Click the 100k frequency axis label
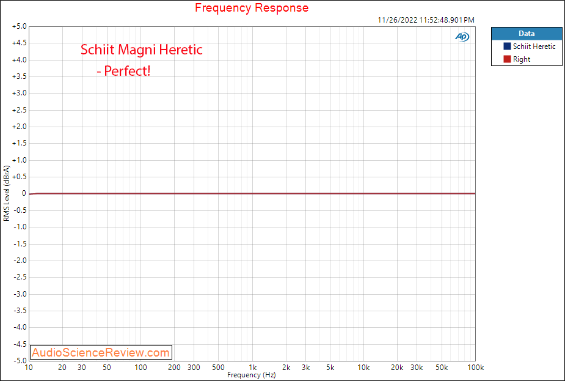The width and height of the screenshot is (565, 381). click(475, 368)
